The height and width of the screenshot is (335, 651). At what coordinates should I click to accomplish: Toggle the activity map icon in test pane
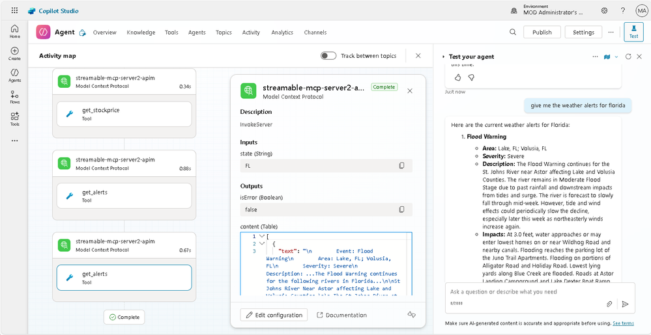[x=607, y=57]
